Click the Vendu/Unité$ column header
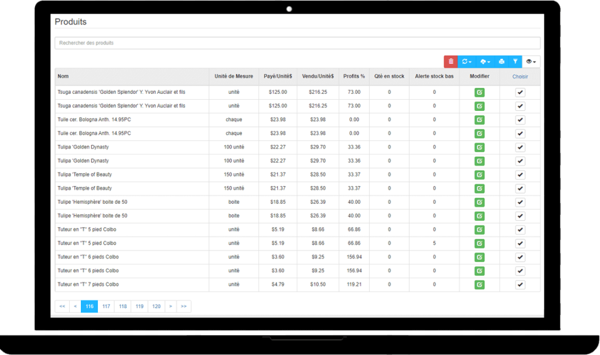This screenshot has width=600, height=355. pos(318,76)
